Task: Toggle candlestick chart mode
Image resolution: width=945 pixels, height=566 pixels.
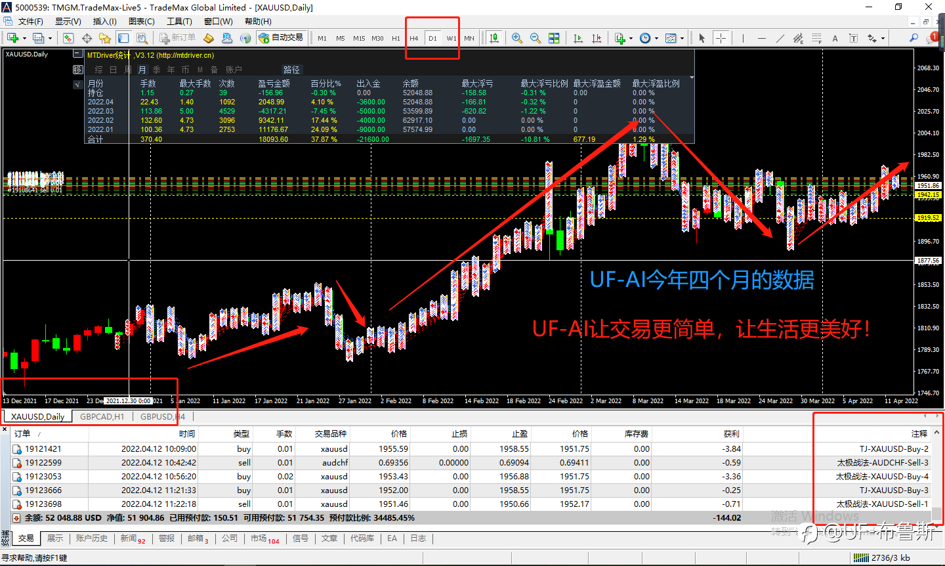Action: tap(494, 38)
